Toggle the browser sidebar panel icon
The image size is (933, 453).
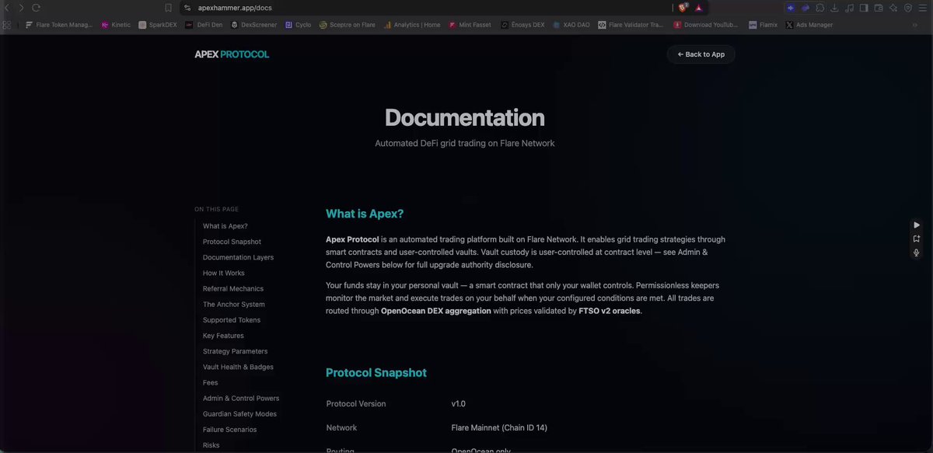(864, 8)
